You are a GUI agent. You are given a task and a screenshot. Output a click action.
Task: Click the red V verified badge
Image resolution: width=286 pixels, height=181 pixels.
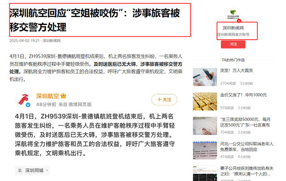coord(239,21)
